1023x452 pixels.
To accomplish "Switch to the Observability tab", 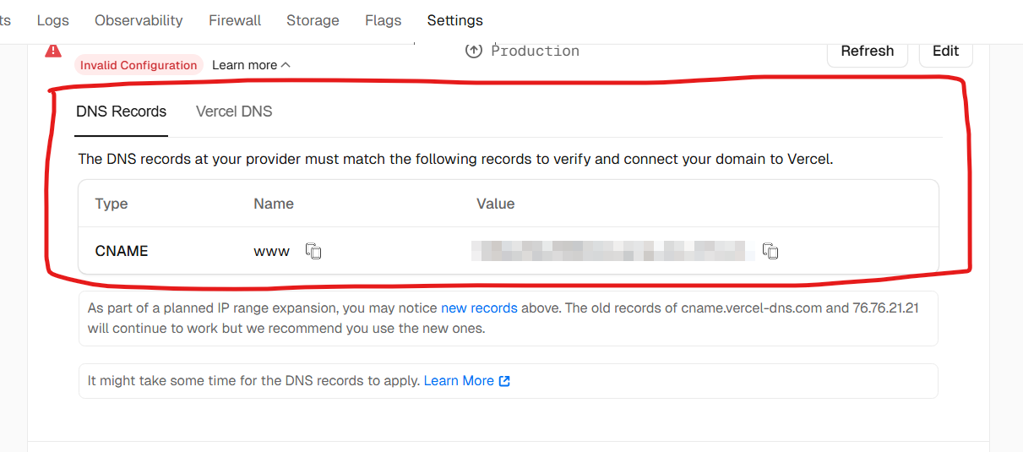I will pyautogui.click(x=139, y=20).
